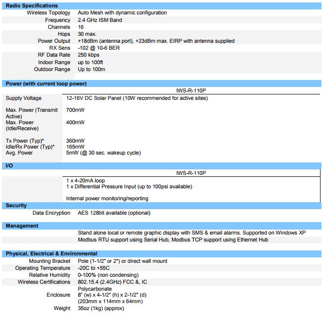Click the 700mW max transmit power value
Viewport: 324px width, 317px height.
point(75,109)
